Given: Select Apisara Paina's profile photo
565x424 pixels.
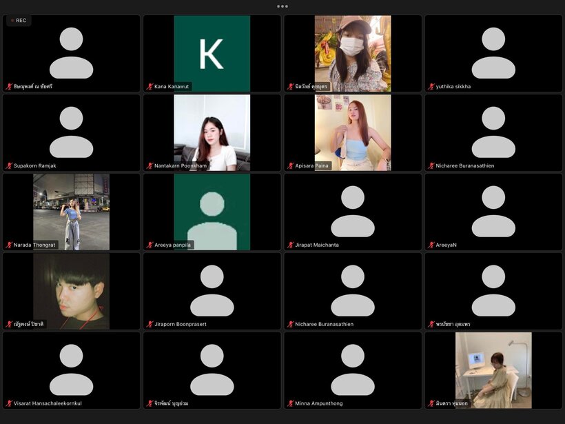Looking at the screenshot, I should tap(353, 132).
